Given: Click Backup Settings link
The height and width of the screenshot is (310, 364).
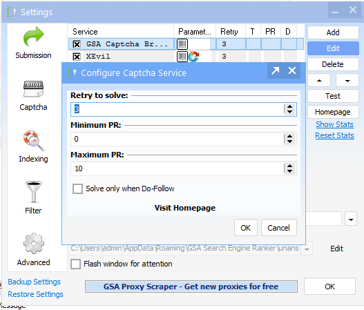Looking at the screenshot, I should coord(34,282).
